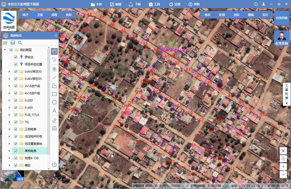The width and height of the screenshot is (291, 189).
Task: Choose the text label A tool
Action: pos(54,110)
